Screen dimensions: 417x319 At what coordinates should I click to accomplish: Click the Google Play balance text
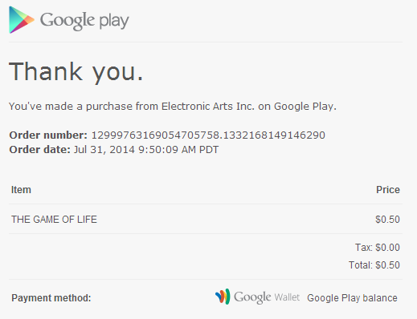point(352,298)
